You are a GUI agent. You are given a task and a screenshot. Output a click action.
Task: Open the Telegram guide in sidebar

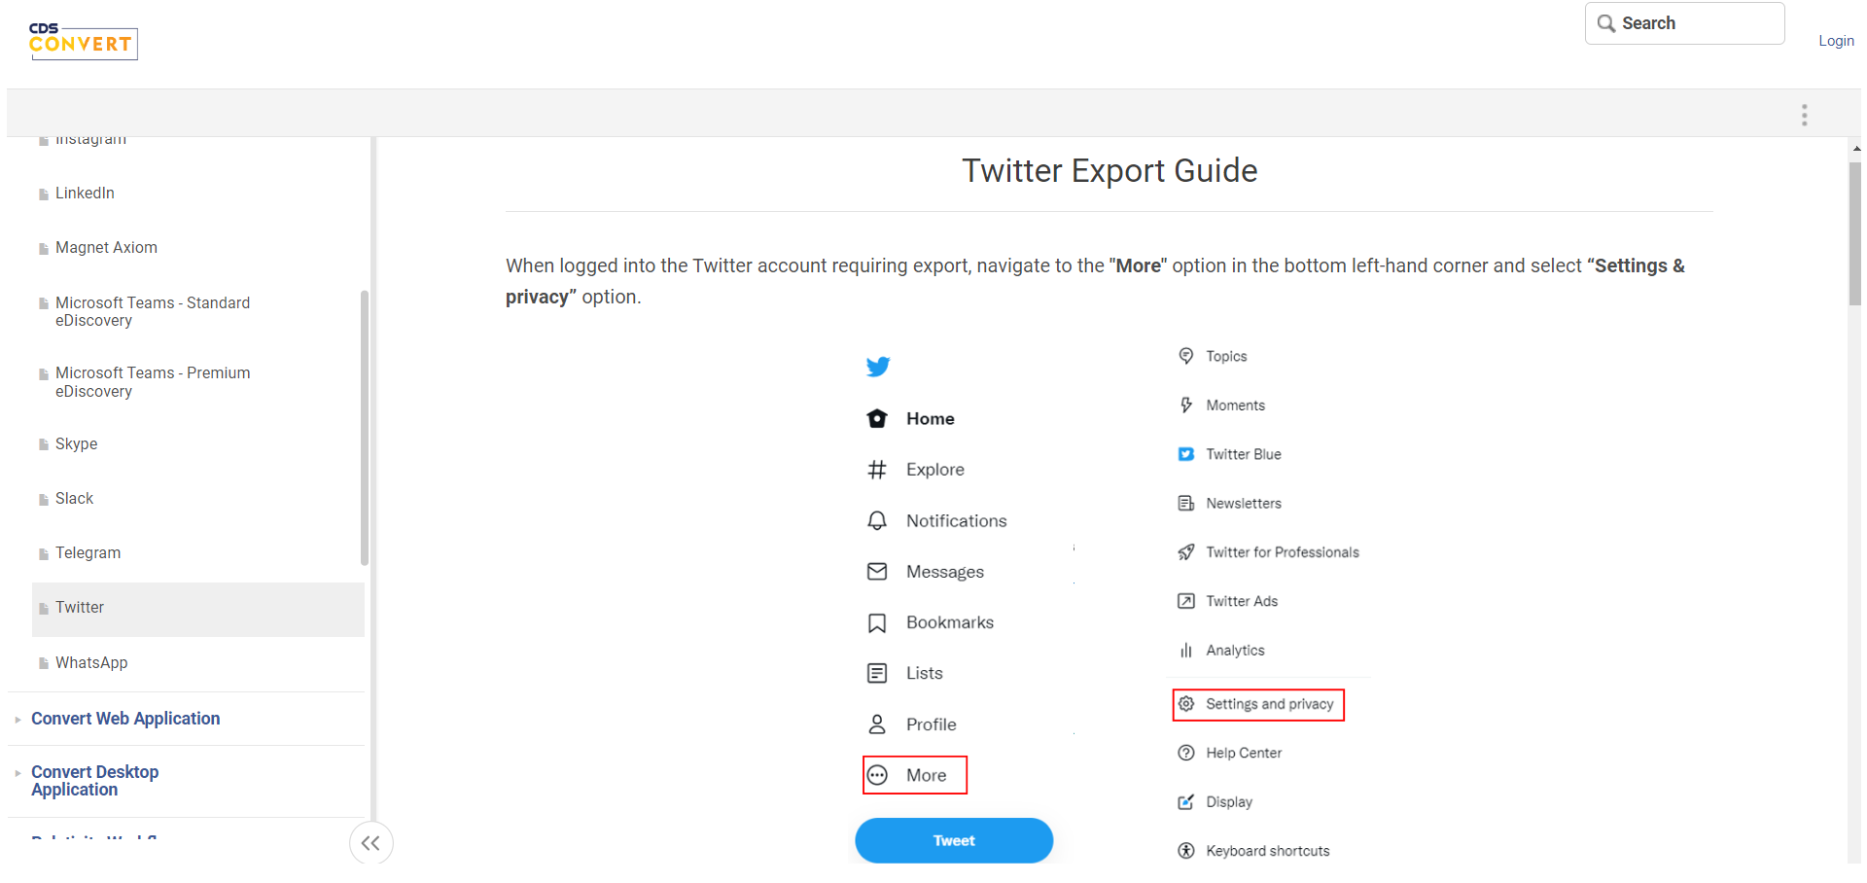click(88, 553)
